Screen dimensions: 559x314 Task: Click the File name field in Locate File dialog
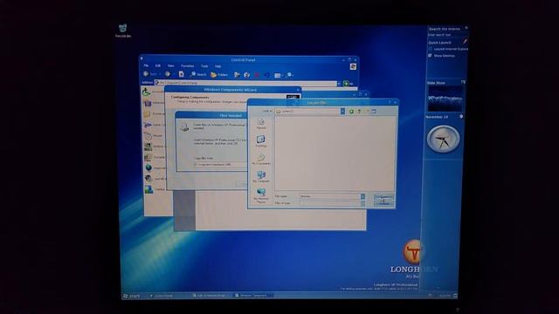tap(330, 196)
